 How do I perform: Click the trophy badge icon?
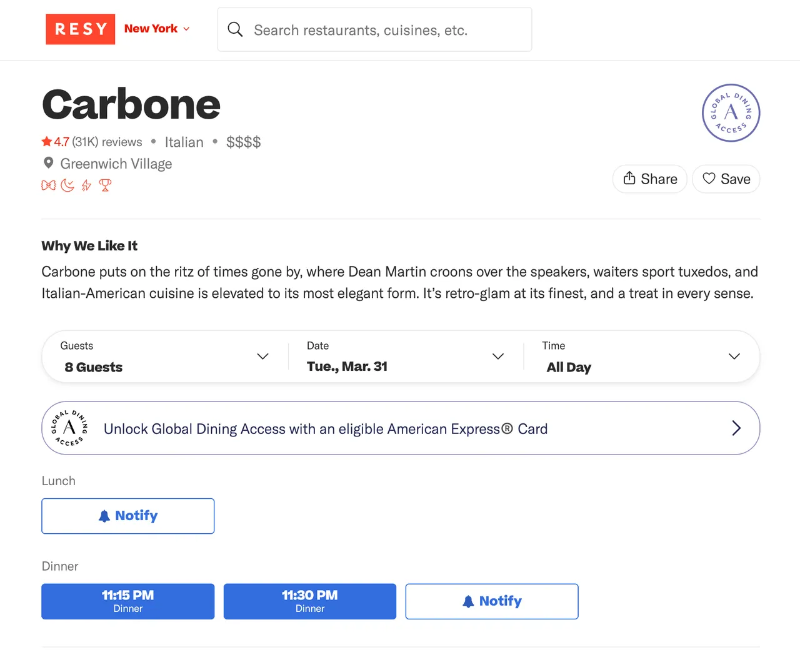tap(105, 185)
